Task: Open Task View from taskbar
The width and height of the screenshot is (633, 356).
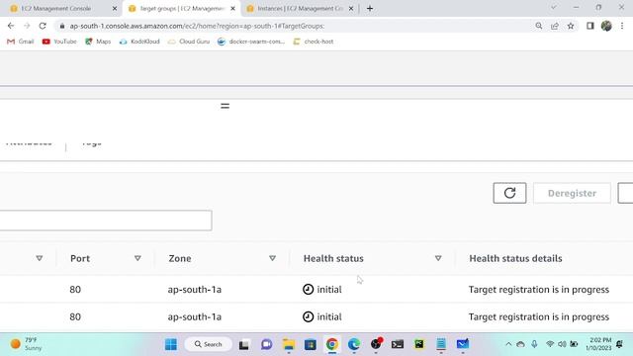Action: click(x=244, y=345)
